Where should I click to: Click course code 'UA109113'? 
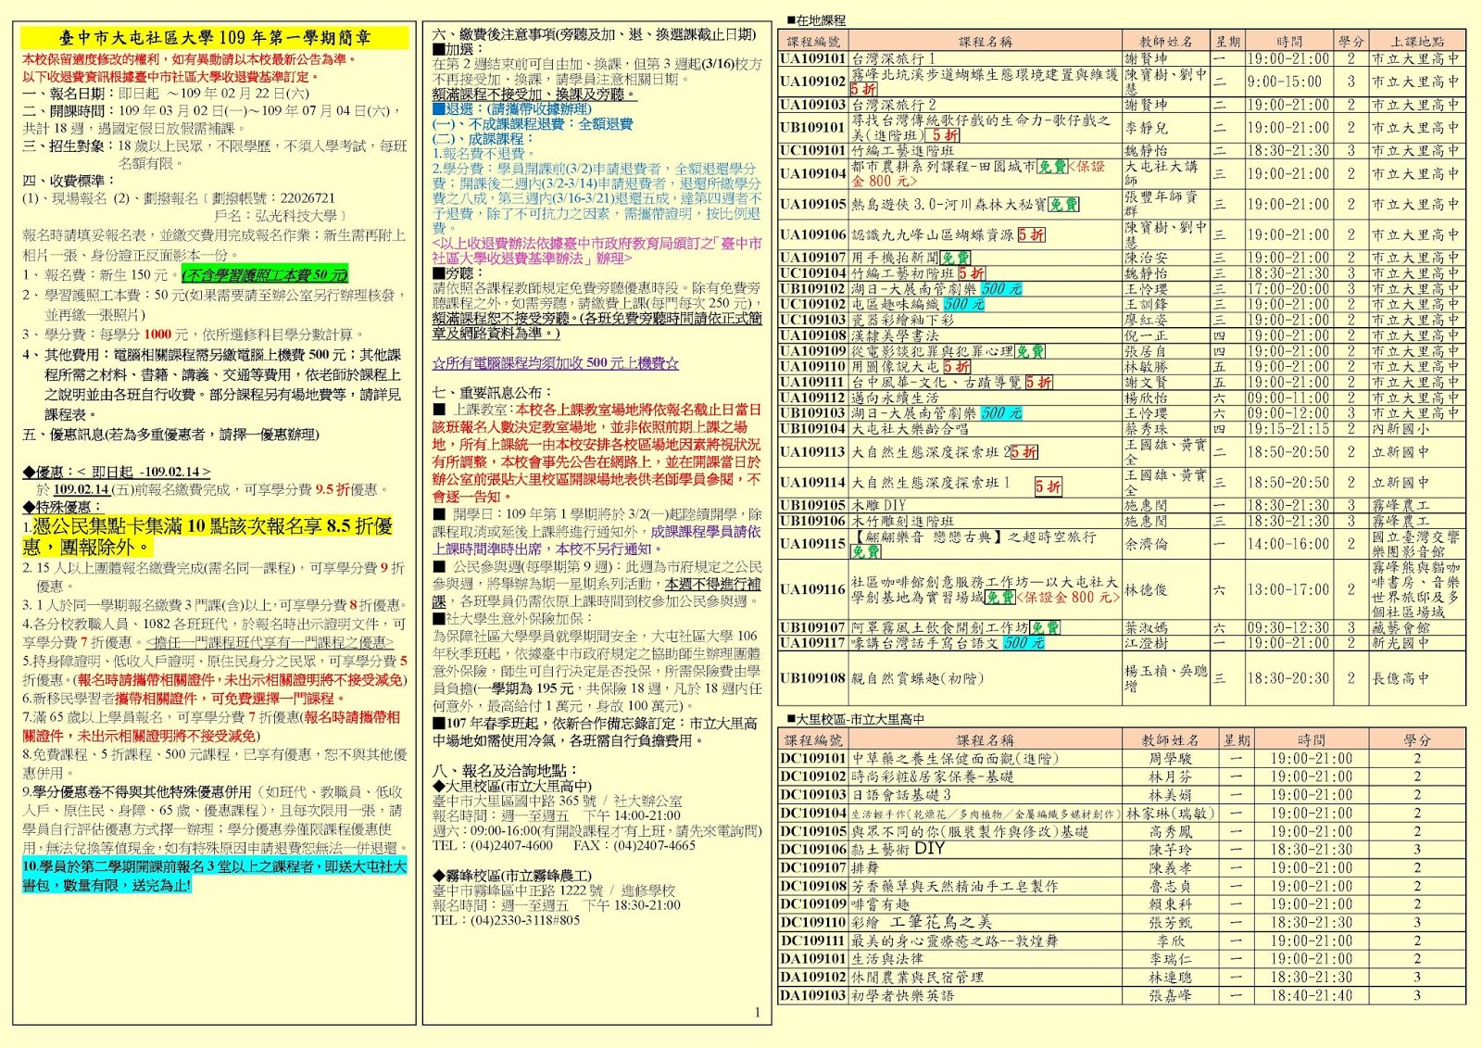pos(812,452)
